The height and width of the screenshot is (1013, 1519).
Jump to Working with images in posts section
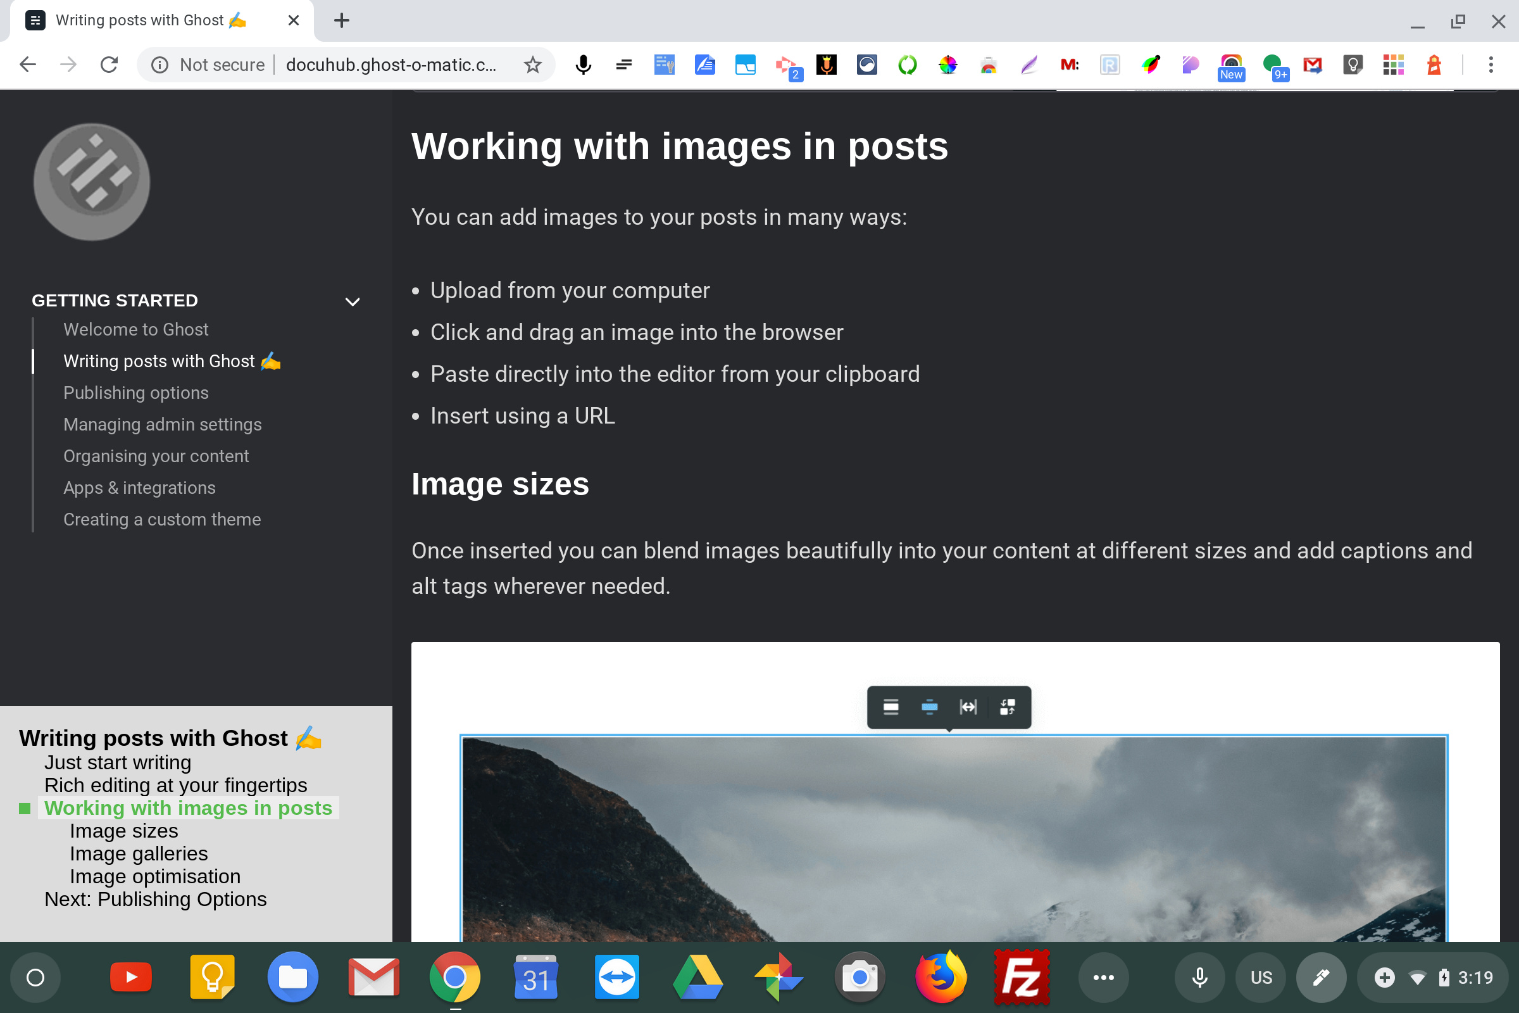tap(188, 809)
